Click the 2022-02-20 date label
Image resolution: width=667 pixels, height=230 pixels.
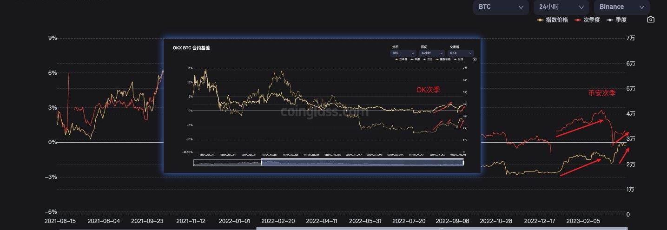pos(278,222)
